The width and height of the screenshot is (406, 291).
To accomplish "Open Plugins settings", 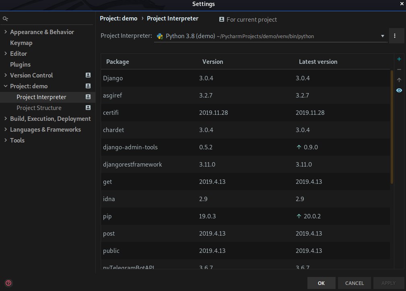I will pos(20,64).
